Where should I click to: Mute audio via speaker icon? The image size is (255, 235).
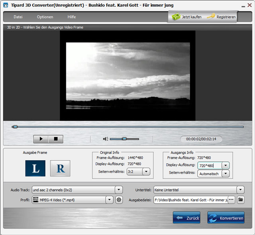(106, 139)
